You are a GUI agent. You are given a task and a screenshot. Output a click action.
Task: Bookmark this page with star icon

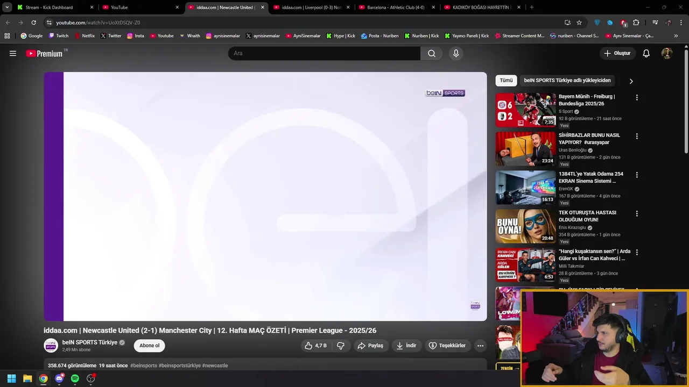[x=579, y=23]
